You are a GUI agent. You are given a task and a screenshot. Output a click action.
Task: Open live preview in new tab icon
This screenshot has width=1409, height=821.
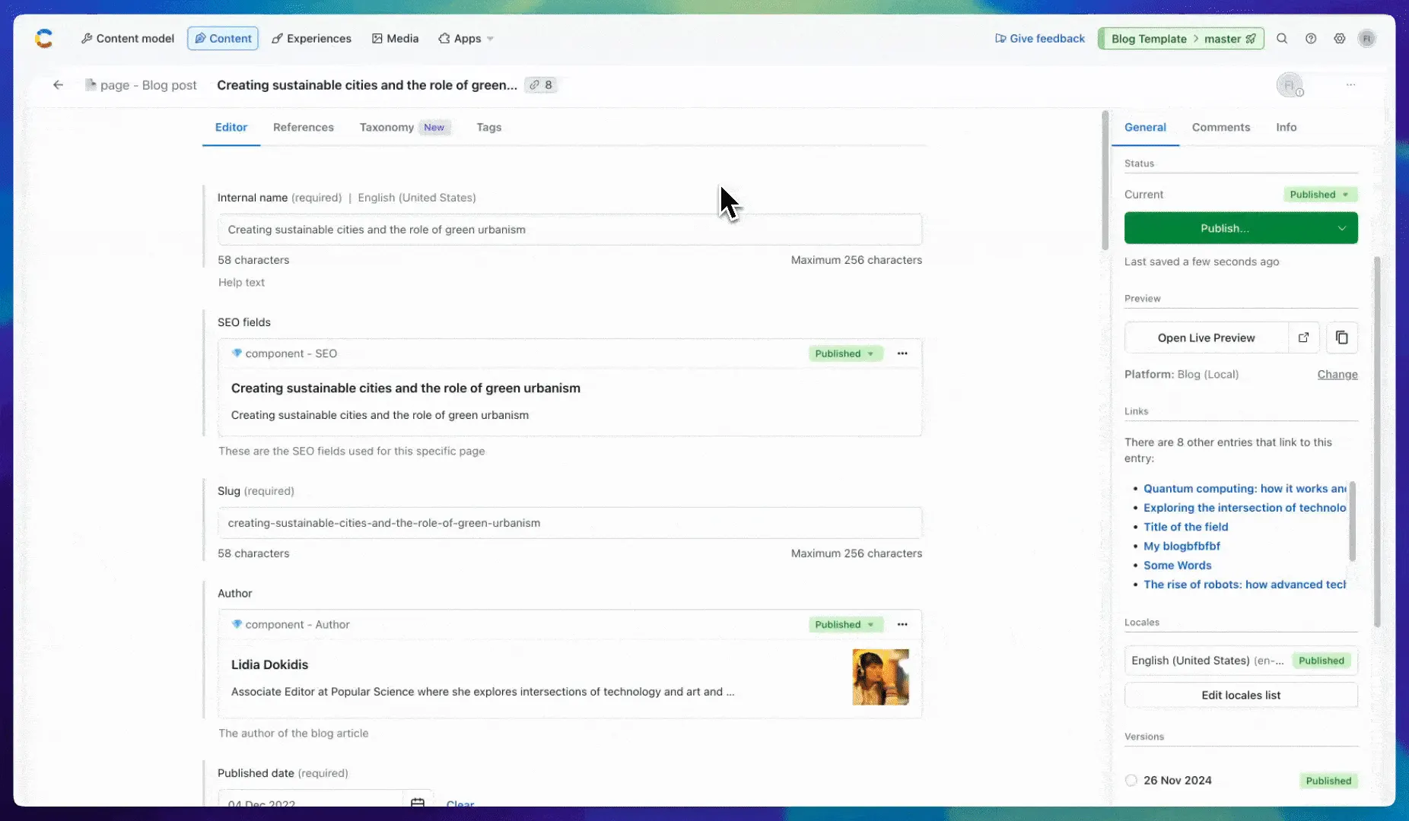[1303, 338]
